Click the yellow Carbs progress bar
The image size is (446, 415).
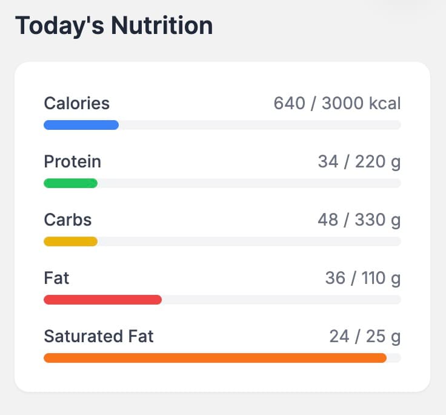point(70,241)
